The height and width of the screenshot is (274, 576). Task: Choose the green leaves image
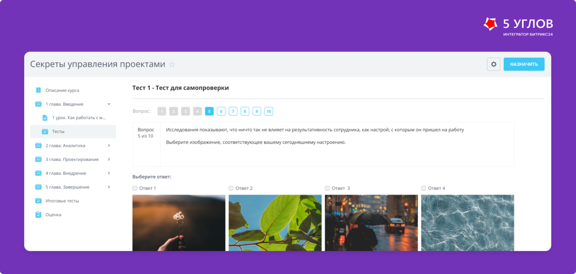(275, 223)
